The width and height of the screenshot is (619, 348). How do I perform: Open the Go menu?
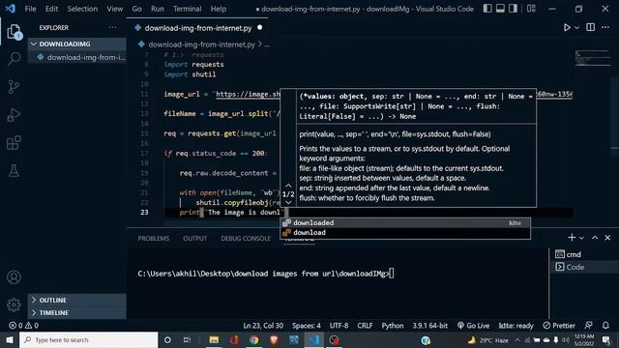pyautogui.click(x=137, y=9)
